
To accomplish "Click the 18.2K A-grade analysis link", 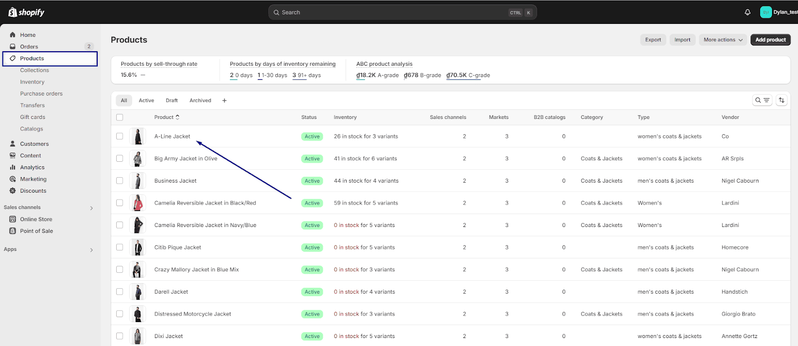I will click(x=378, y=76).
